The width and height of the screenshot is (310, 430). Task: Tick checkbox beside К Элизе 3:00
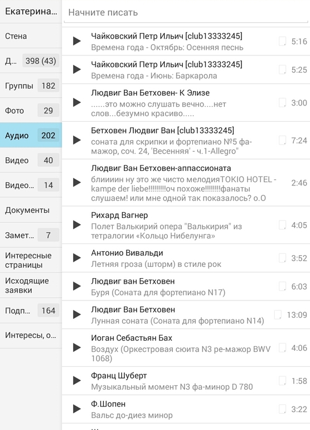click(282, 103)
